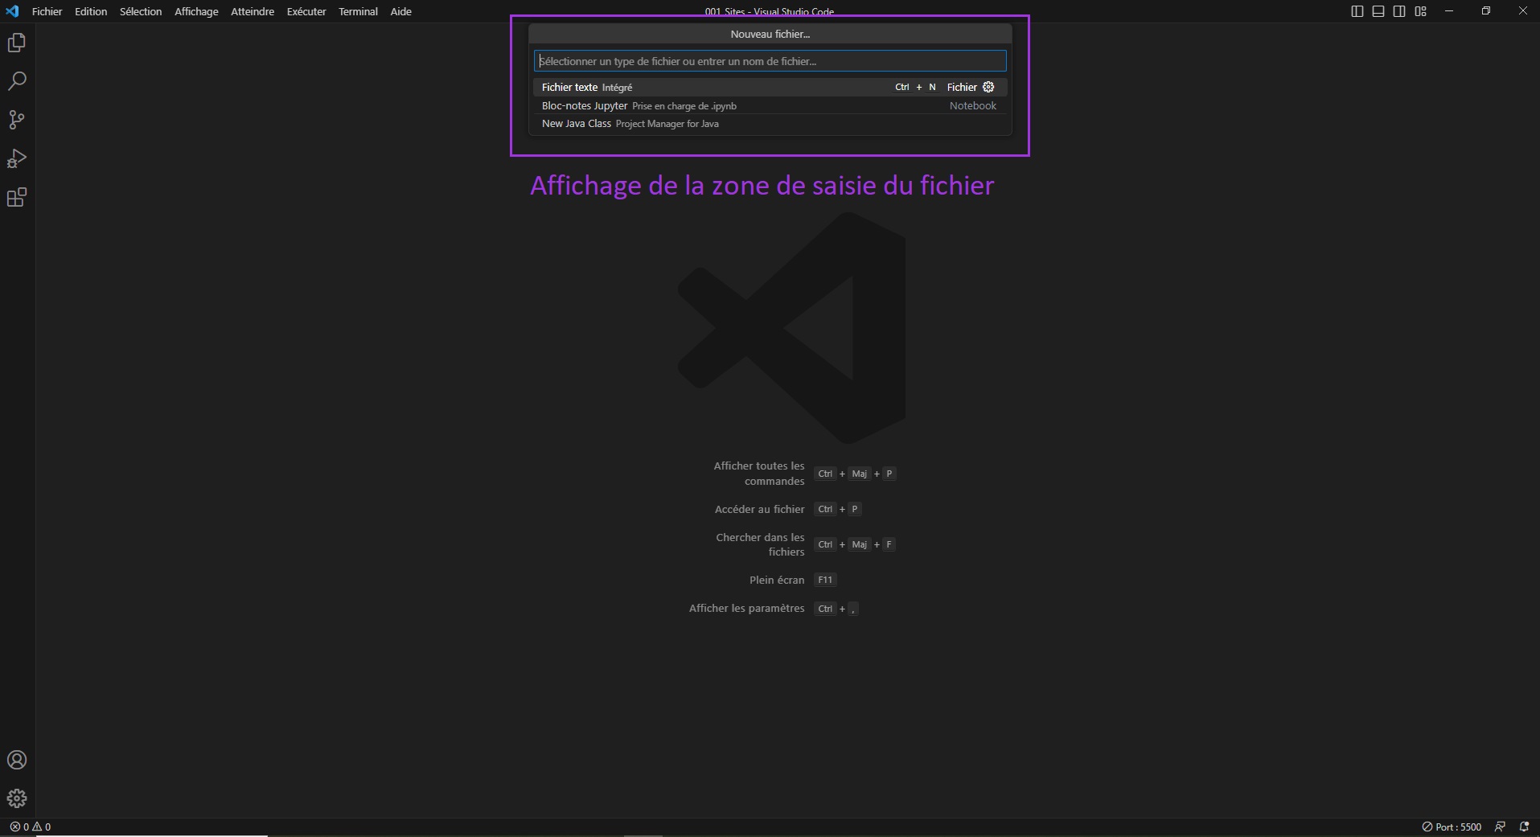
Task: Open the Manage gear icon at bottom left
Action: click(x=17, y=798)
